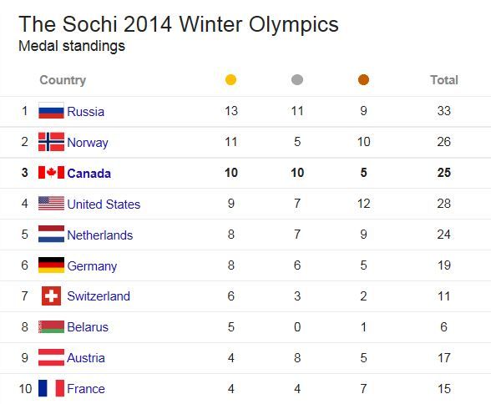Image resolution: width=491 pixels, height=404 pixels.
Task: Click the Country column header
Action: click(63, 80)
